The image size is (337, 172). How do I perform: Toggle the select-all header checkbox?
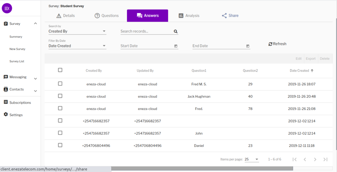click(x=60, y=70)
